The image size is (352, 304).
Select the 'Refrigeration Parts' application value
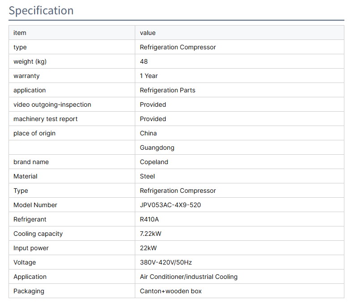167,90
